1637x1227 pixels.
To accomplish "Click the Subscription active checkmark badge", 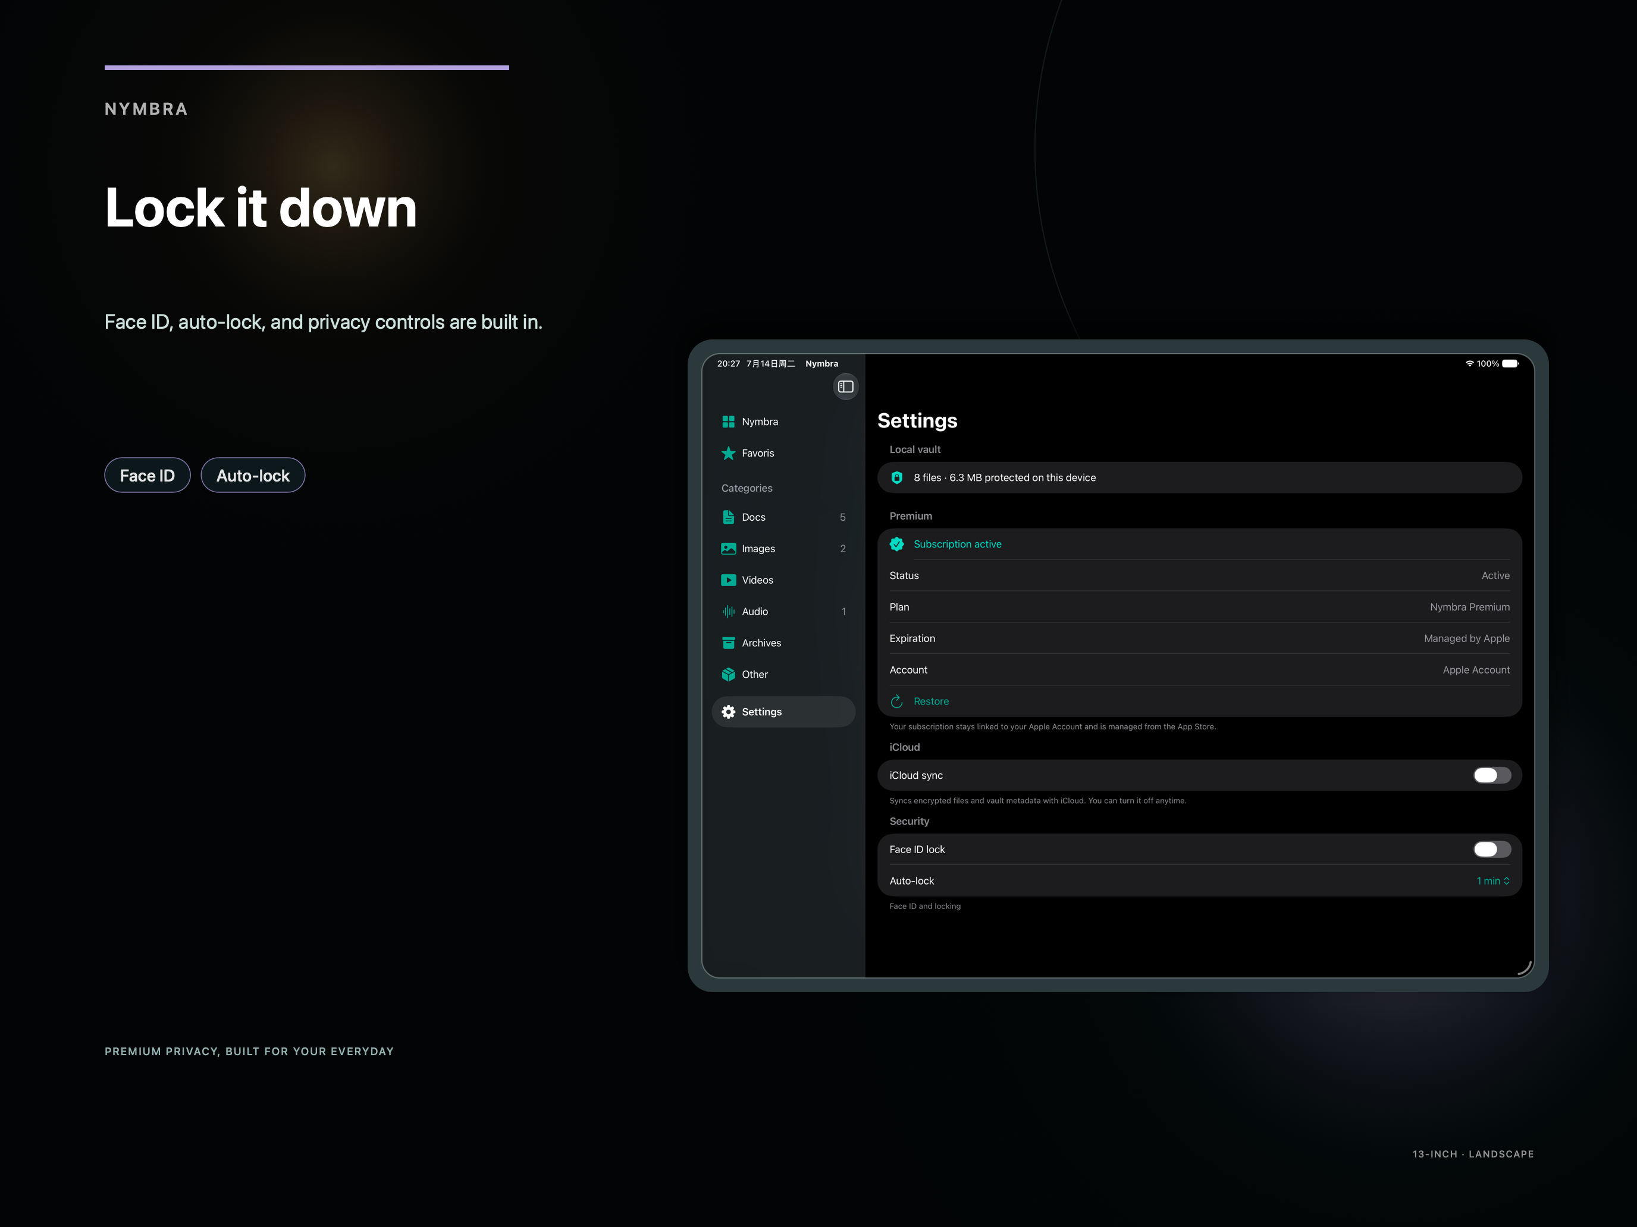I will click(x=897, y=545).
